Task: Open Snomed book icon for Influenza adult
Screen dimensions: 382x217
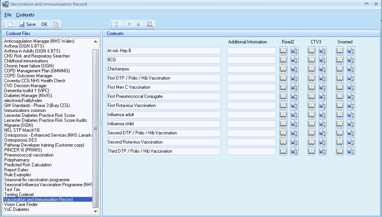Action: tap(340, 115)
